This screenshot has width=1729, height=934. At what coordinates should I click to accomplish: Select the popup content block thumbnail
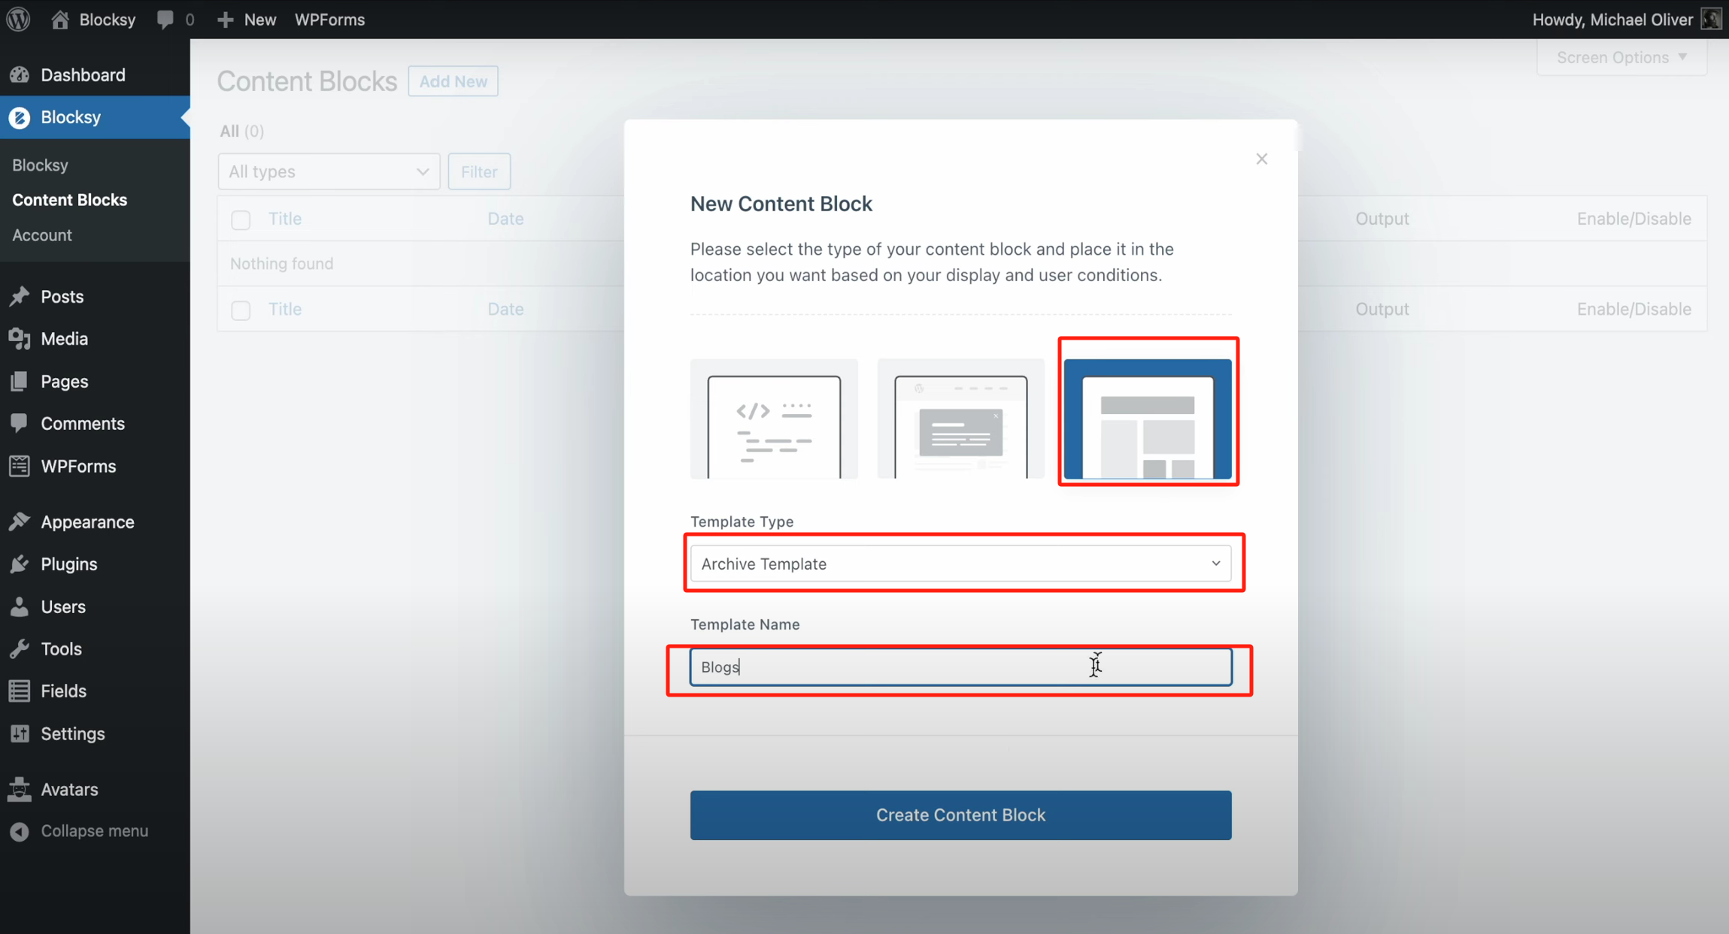point(960,419)
